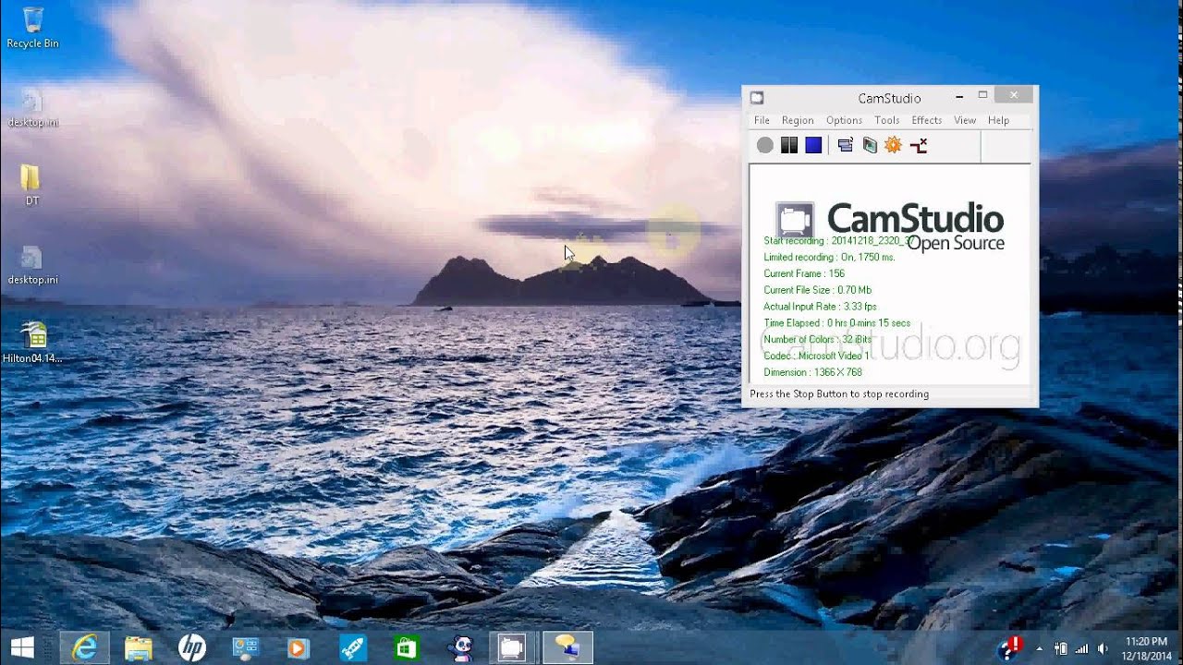Show hidden icons in the system tray
Viewport: 1183px width, 665px height.
click(x=1039, y=648)
